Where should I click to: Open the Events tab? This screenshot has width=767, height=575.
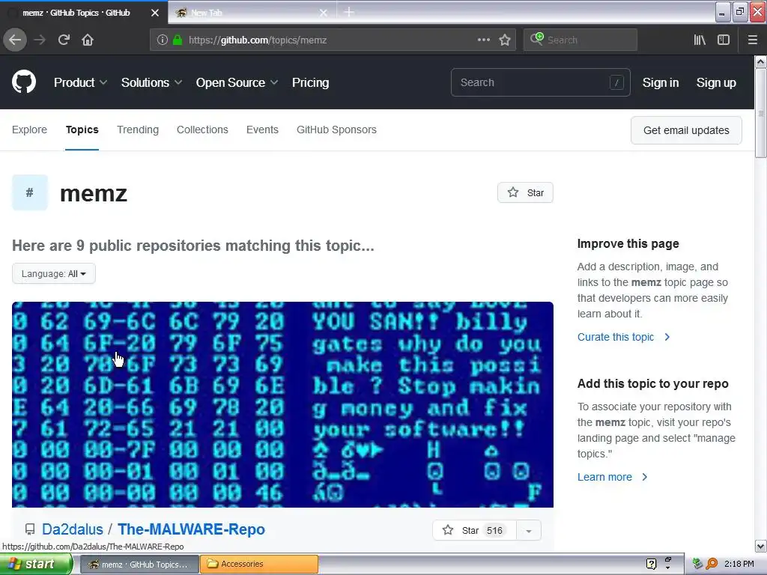(262, 130)
